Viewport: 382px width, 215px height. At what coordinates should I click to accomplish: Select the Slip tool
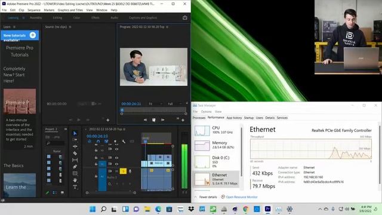pyautogui.click(x=75, y=160)
